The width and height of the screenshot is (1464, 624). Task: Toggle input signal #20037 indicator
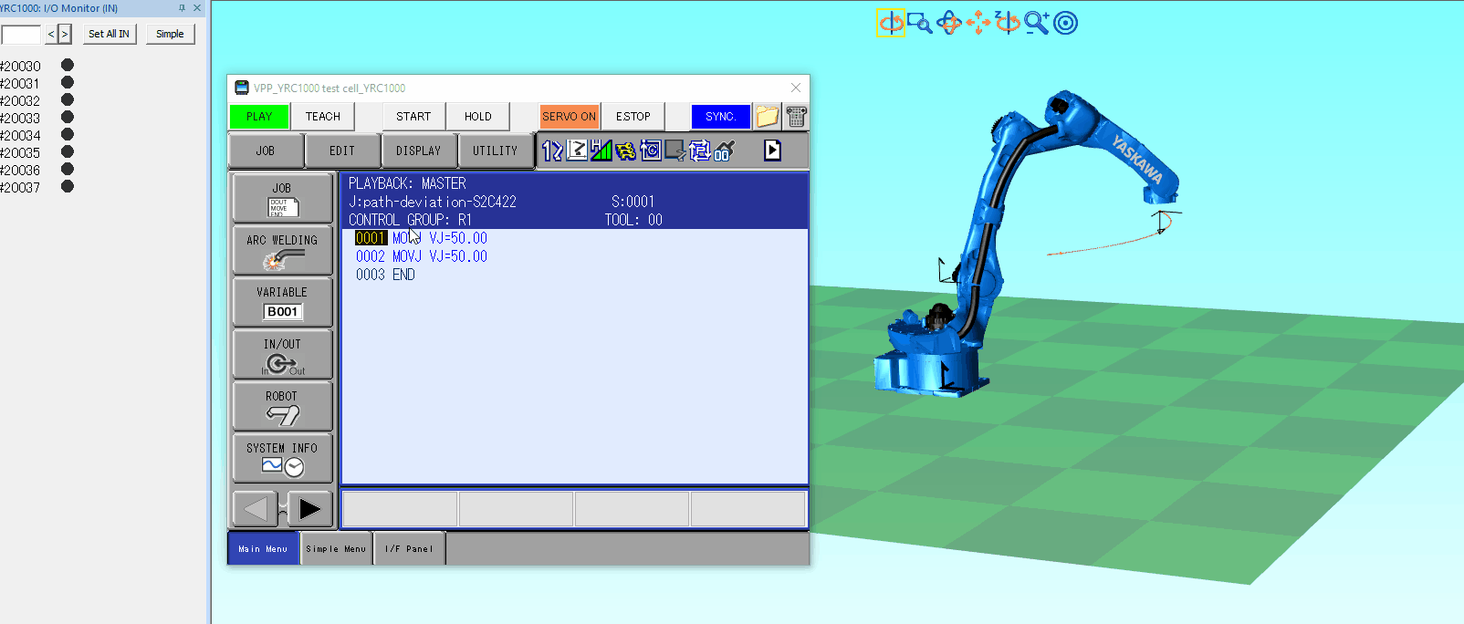(x=68, y=187)
